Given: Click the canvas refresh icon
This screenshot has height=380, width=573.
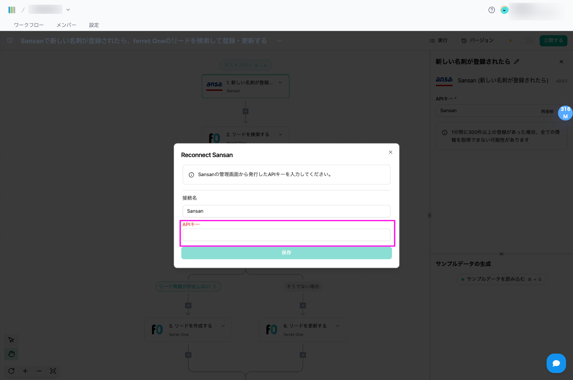Looking at the screenshot, I should pos(12,371).
